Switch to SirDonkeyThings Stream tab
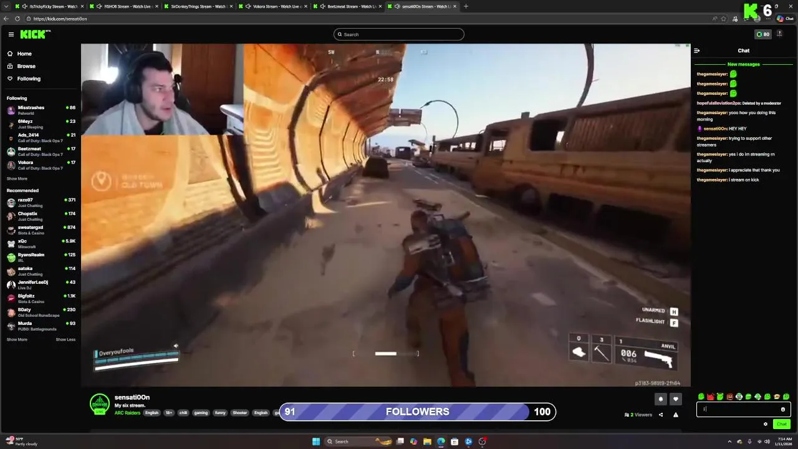The height and width of the screenshot is (449, 798). [198, 6]
